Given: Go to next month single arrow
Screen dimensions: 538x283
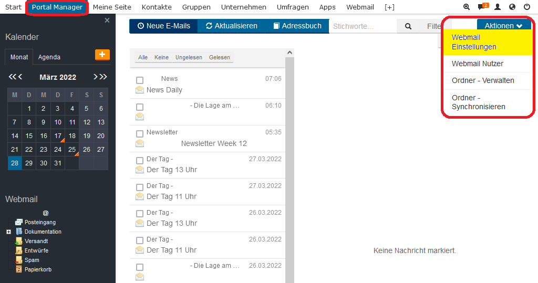Looking at the screenshot, I should click(x=96, y=77).
